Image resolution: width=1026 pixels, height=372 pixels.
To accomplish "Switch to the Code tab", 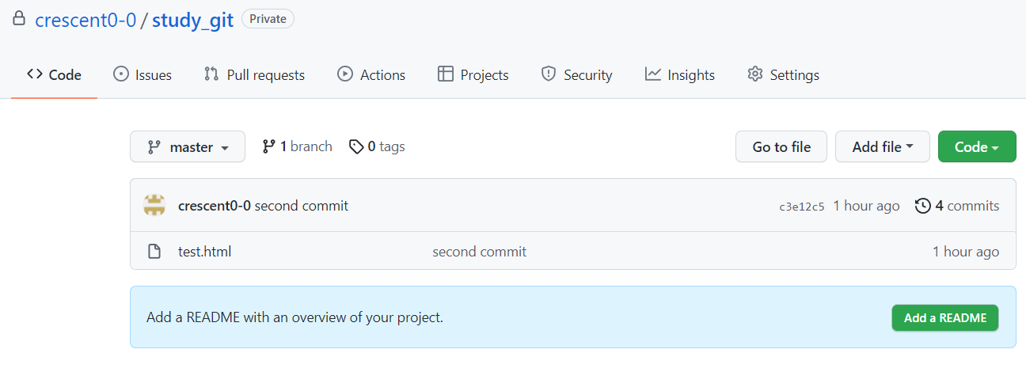I will (54, 75).
